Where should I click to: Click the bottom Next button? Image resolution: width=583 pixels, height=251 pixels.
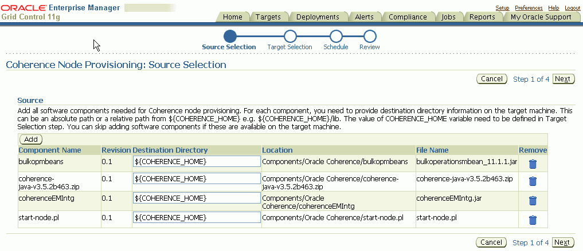click(563, 242)
